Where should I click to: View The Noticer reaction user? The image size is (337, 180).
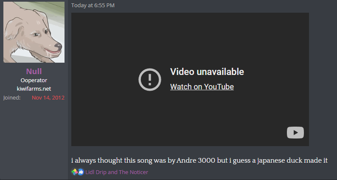pyautogui.click(x=134, y=172)
